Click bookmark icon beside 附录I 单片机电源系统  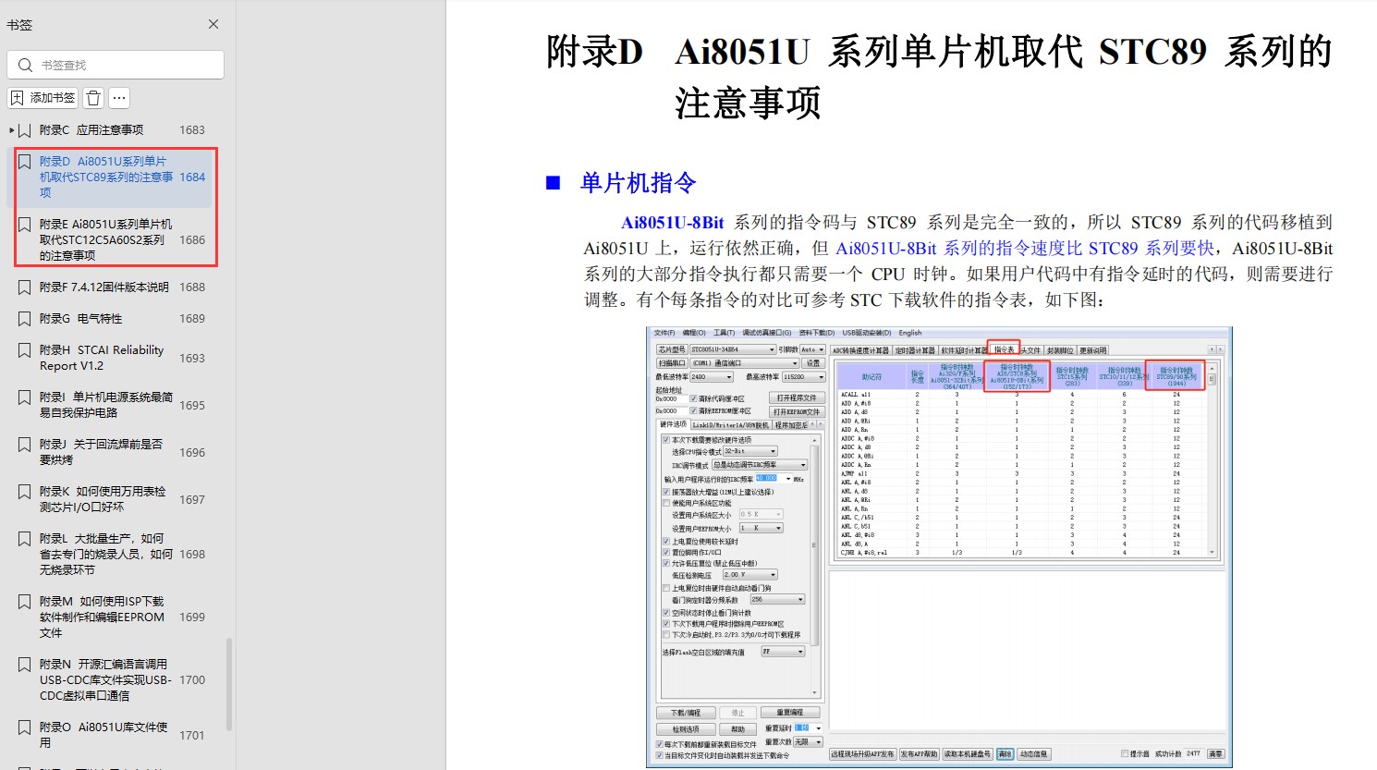tap(25, 397)
